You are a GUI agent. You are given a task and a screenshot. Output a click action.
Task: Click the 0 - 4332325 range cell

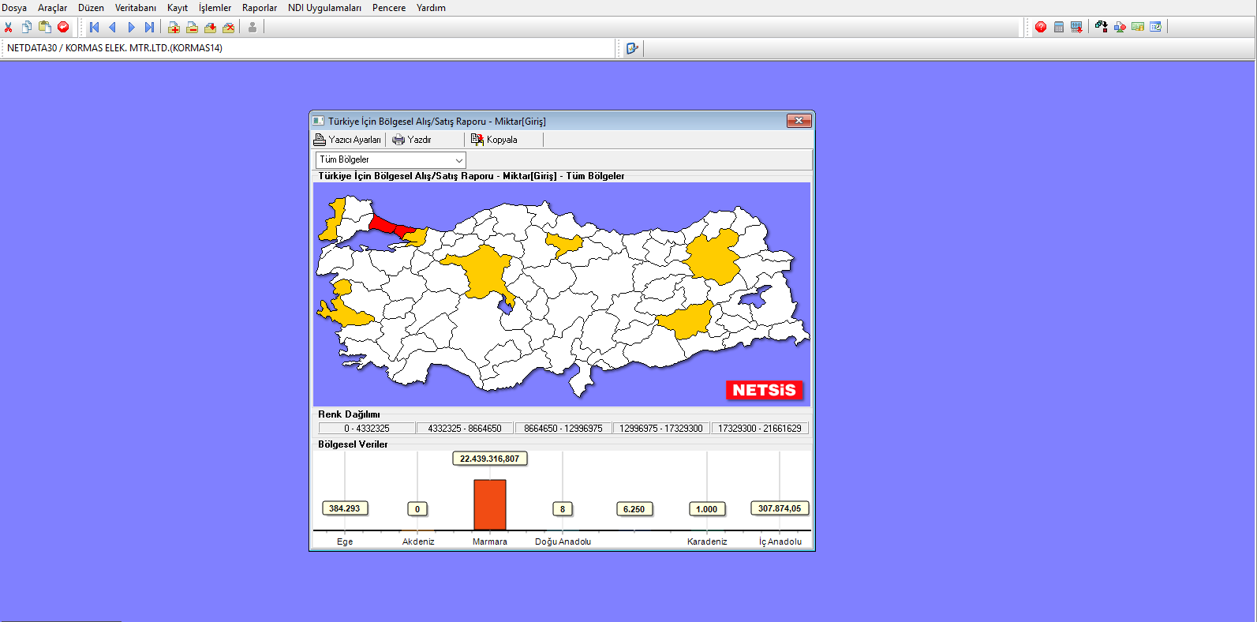tap(367, 429)
